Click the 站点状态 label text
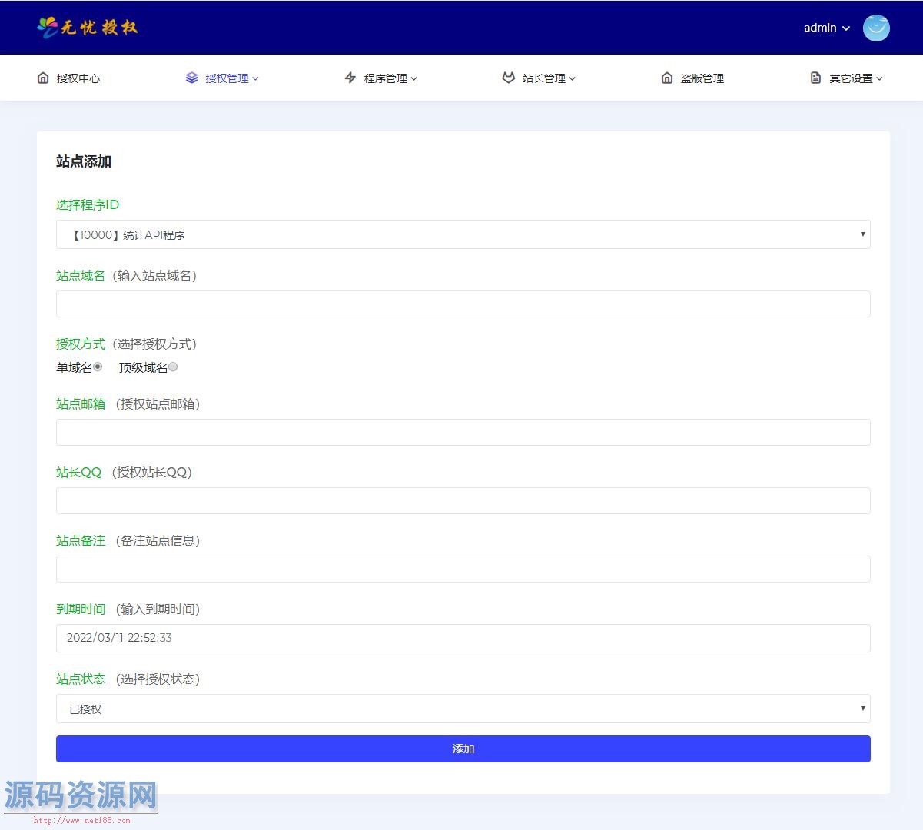Screen dimensions: 923x830 coord(81,679)
